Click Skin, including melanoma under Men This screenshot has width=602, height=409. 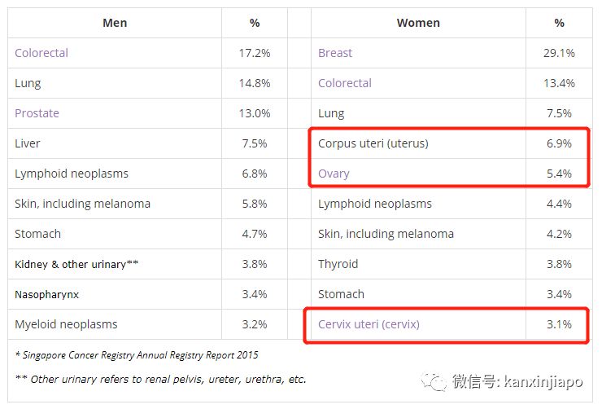click(82, 204)
